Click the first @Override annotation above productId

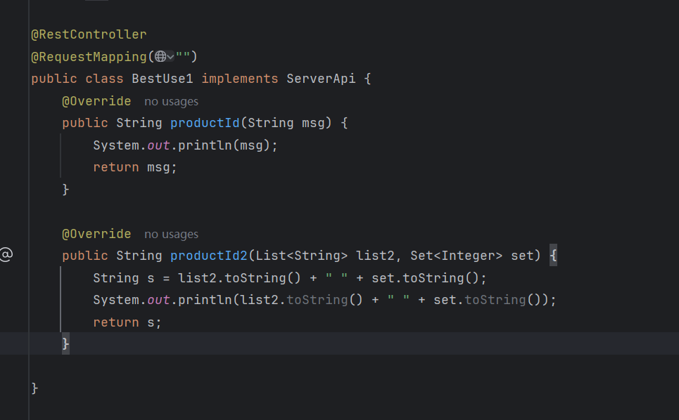point(96,101)
